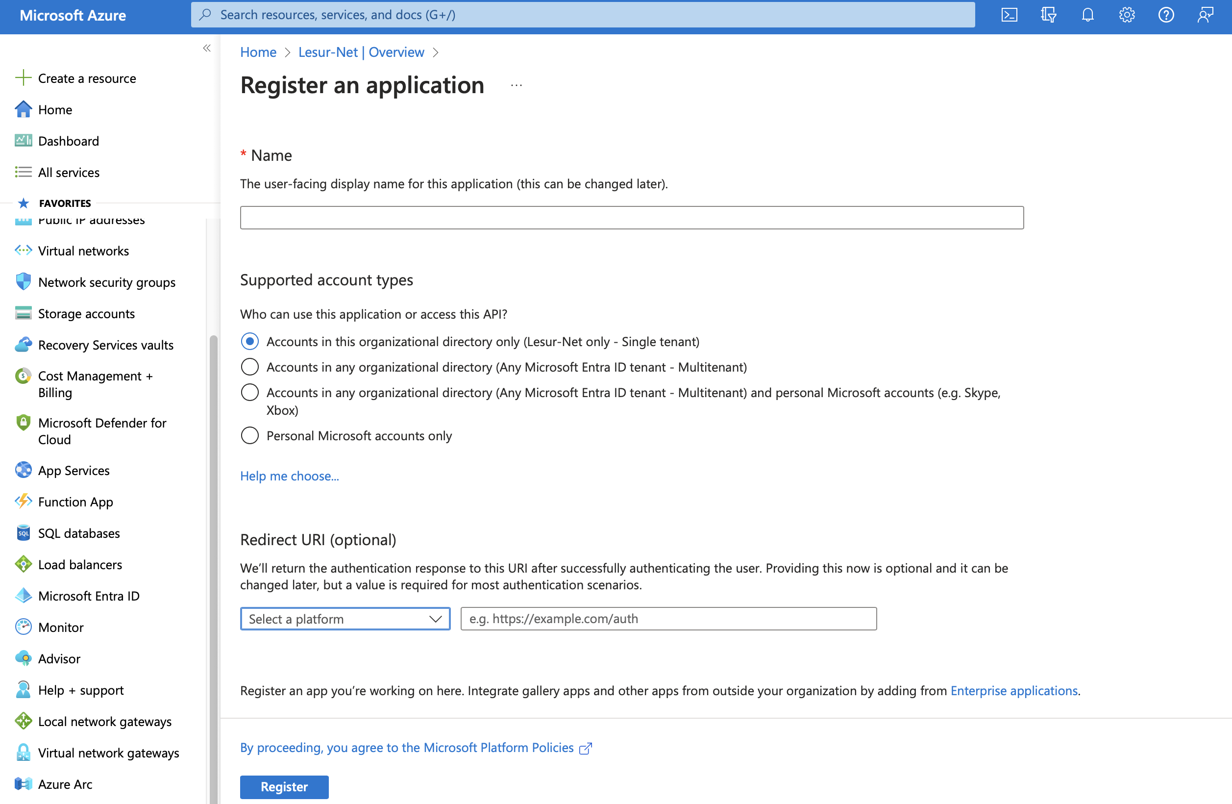
Task: Click into the application Name field
Action: [x=631, y=218]
